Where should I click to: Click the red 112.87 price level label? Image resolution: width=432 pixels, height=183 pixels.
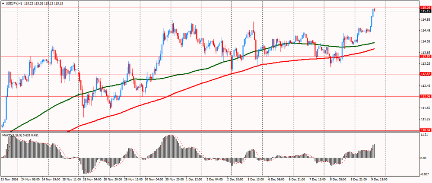(x=426, y=74)
